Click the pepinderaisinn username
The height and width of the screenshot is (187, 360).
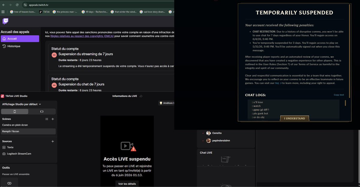pyautogui.click(x=221, y=140)
